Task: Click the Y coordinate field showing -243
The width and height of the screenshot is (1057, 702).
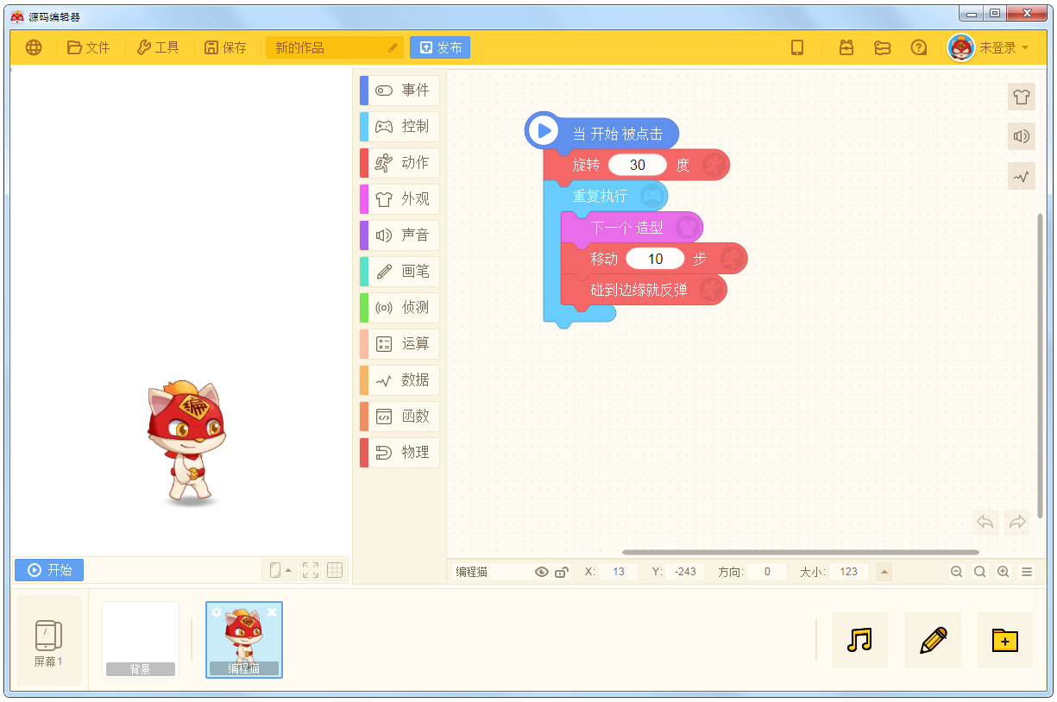Action: coord(686,572)
